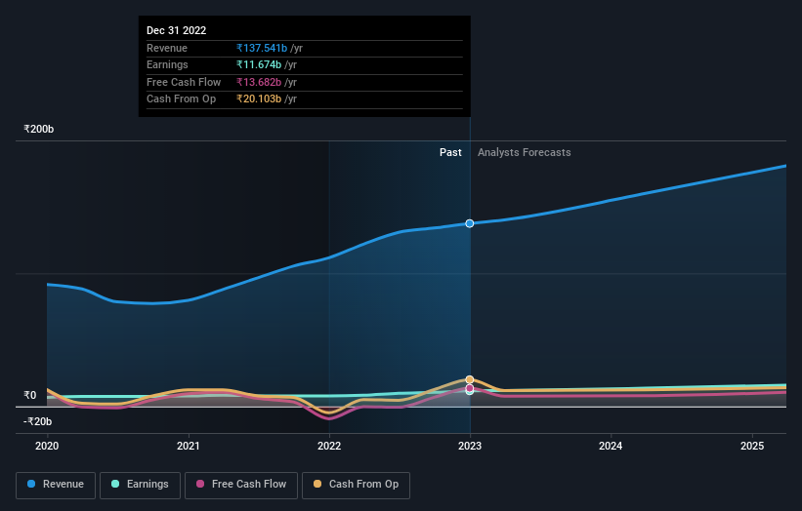Select the 2024 x-axis label
This screenshot has width=802, height=511.
pos(611,446)
